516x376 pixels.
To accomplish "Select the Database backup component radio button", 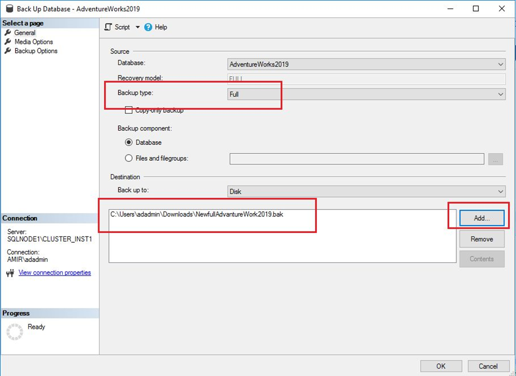I will tap(129, 142).
